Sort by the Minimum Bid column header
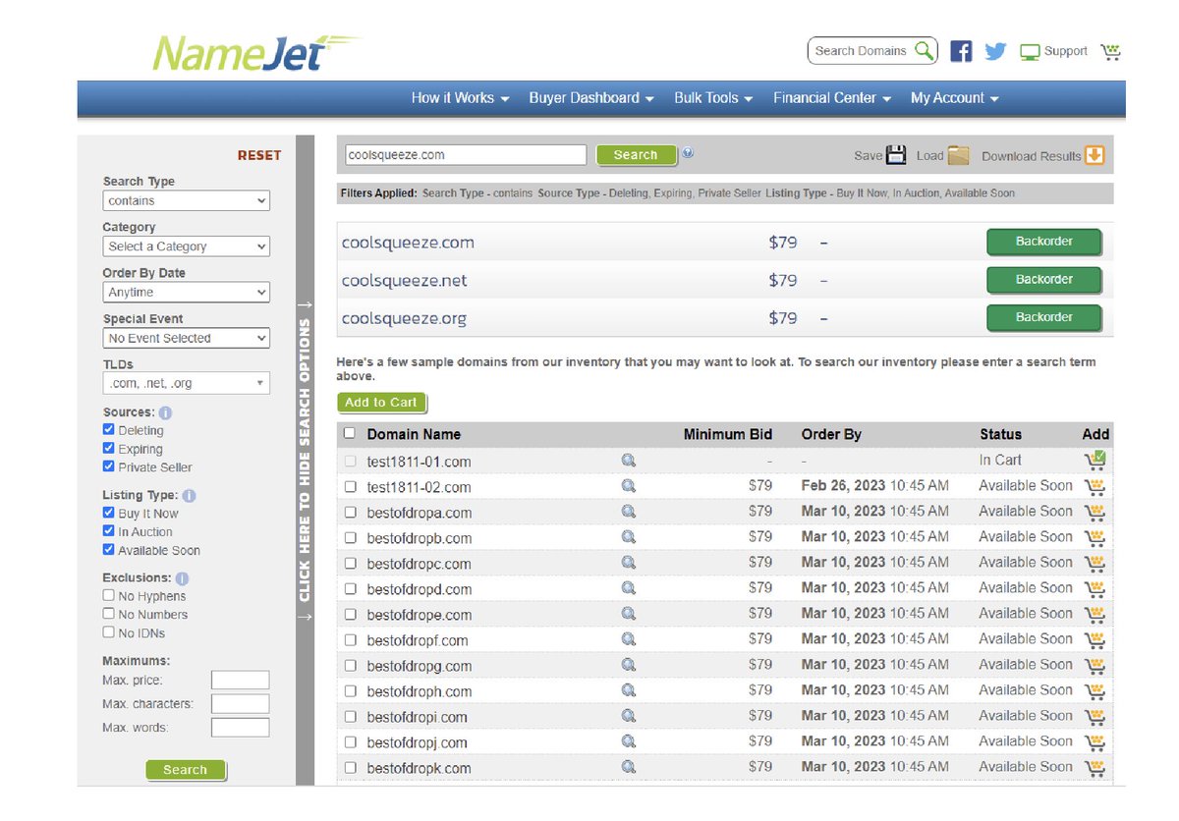Image resolution: width=1179 pixels, height=821 pixels. pyautogui.click(x=728, y=434)
